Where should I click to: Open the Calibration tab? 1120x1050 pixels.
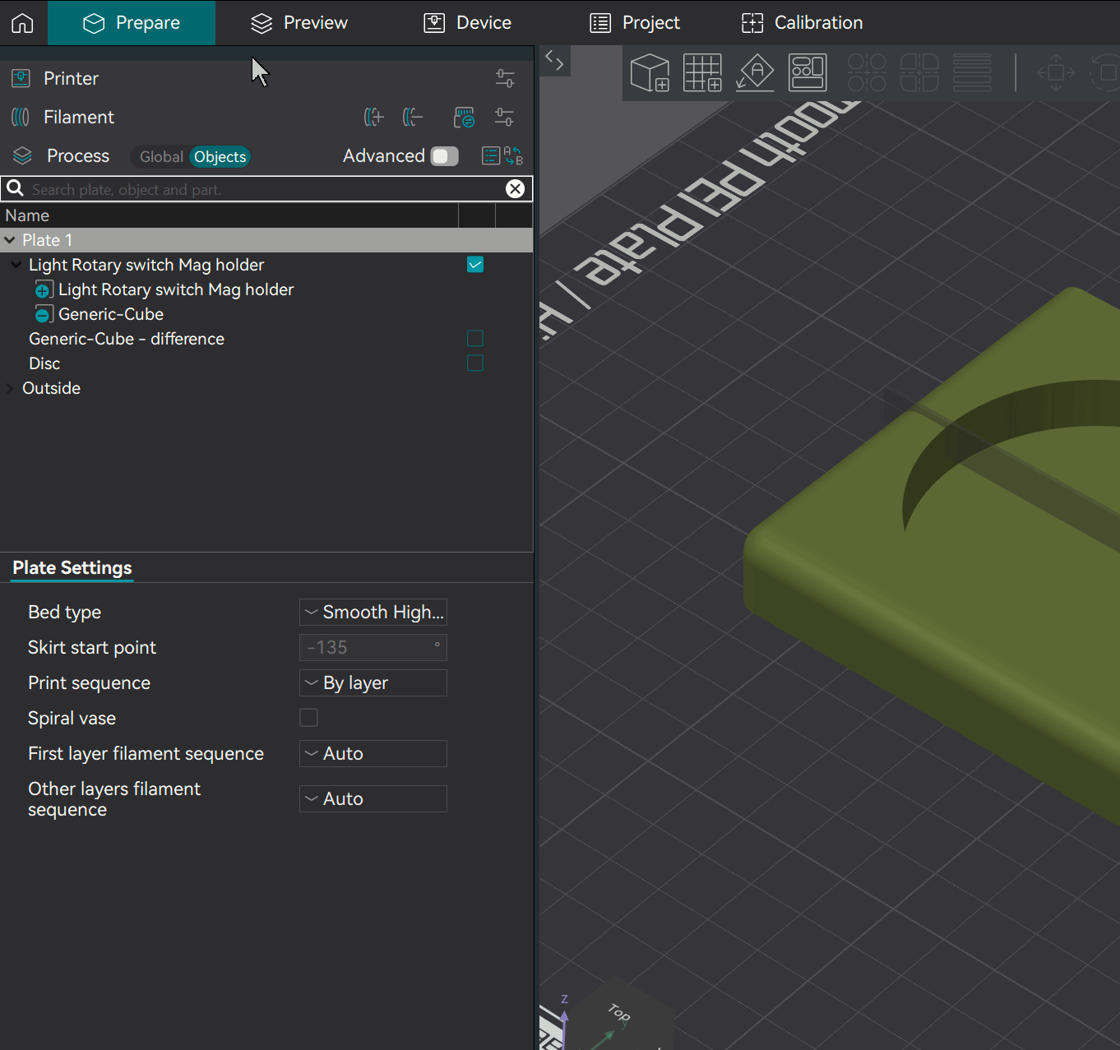coord(803,23)
